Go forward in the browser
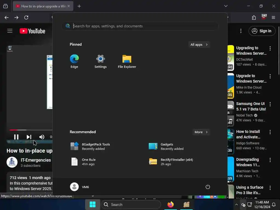 click(x=16, y=17)
